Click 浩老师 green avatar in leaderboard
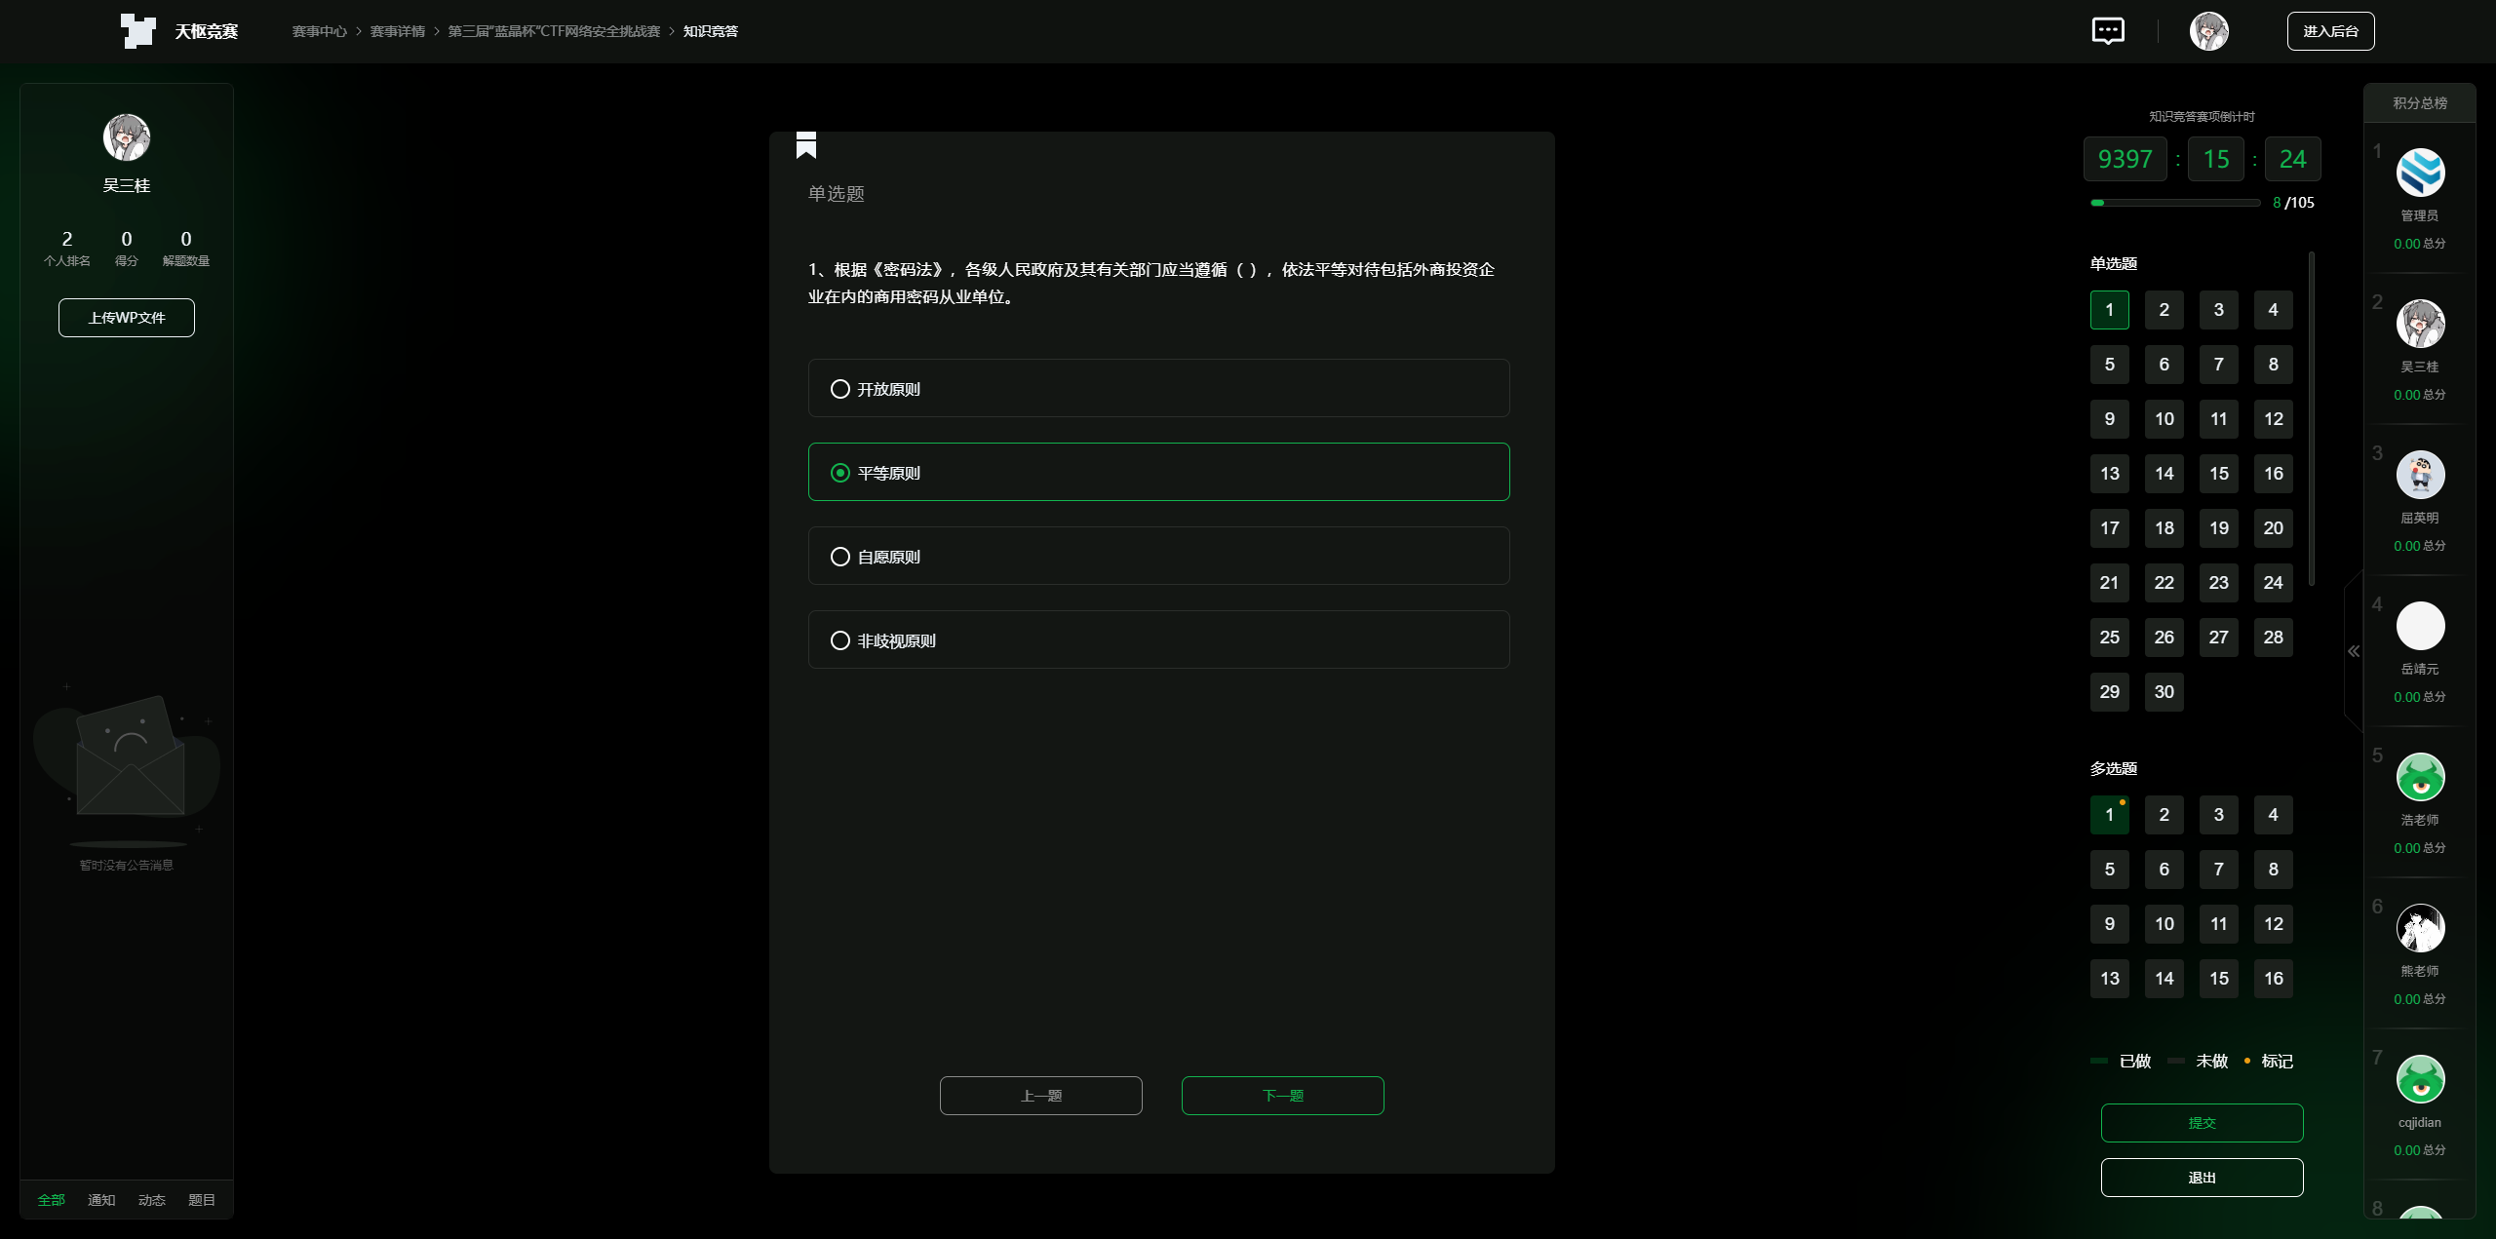Viewport: 2496px width, 1239px height. click(x=2420, y=777)
